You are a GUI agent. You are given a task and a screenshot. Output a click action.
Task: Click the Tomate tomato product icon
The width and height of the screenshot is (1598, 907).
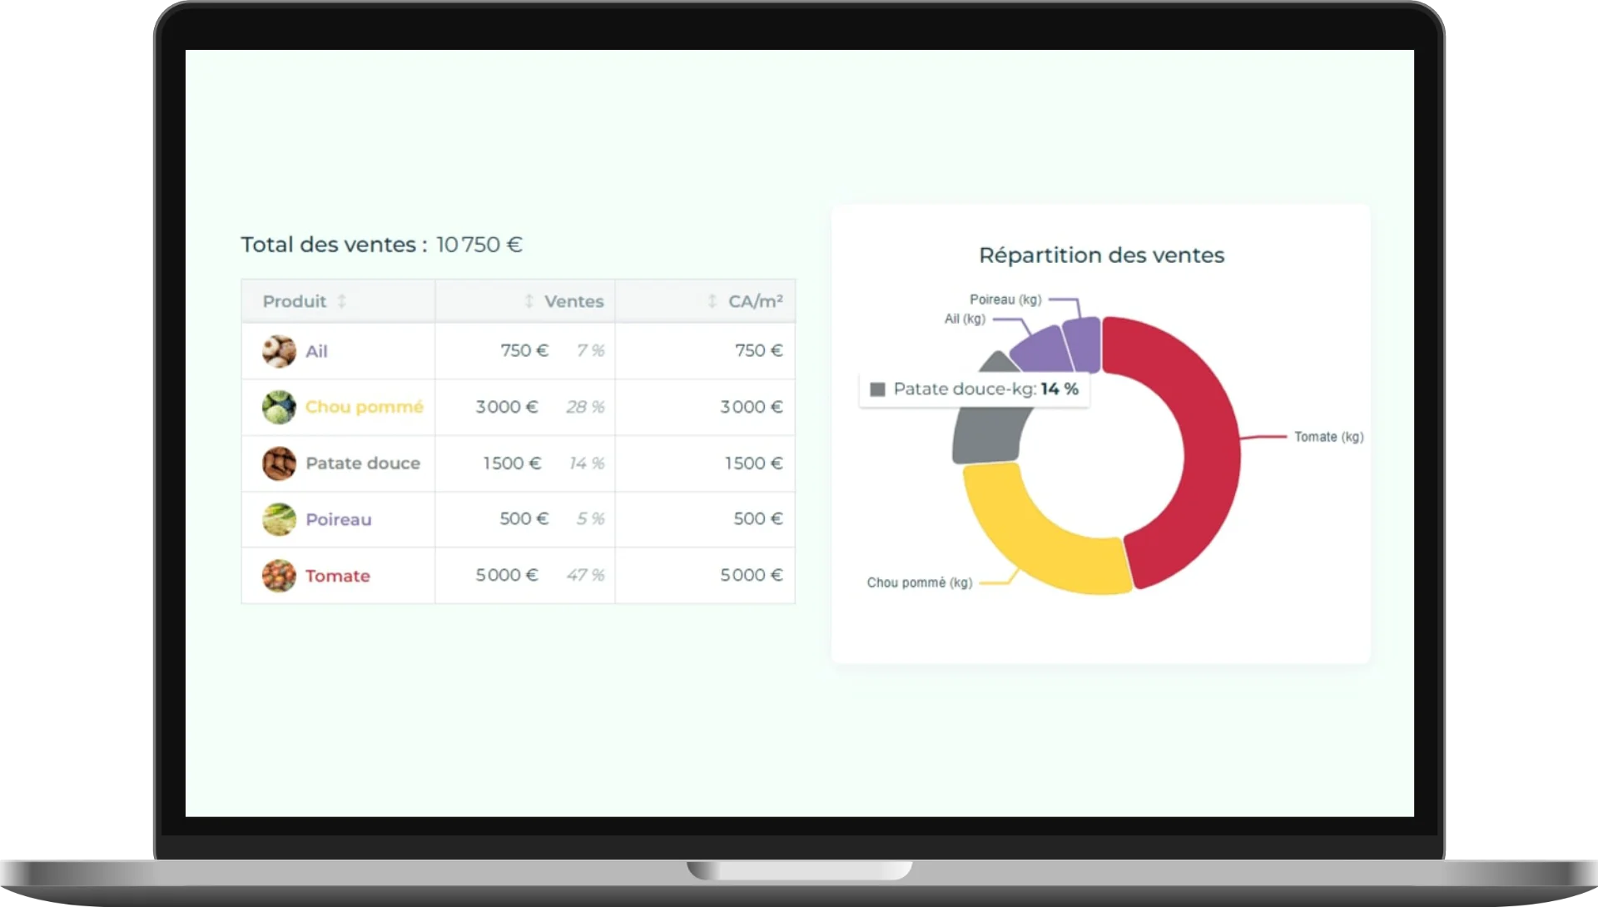(278, 575)
